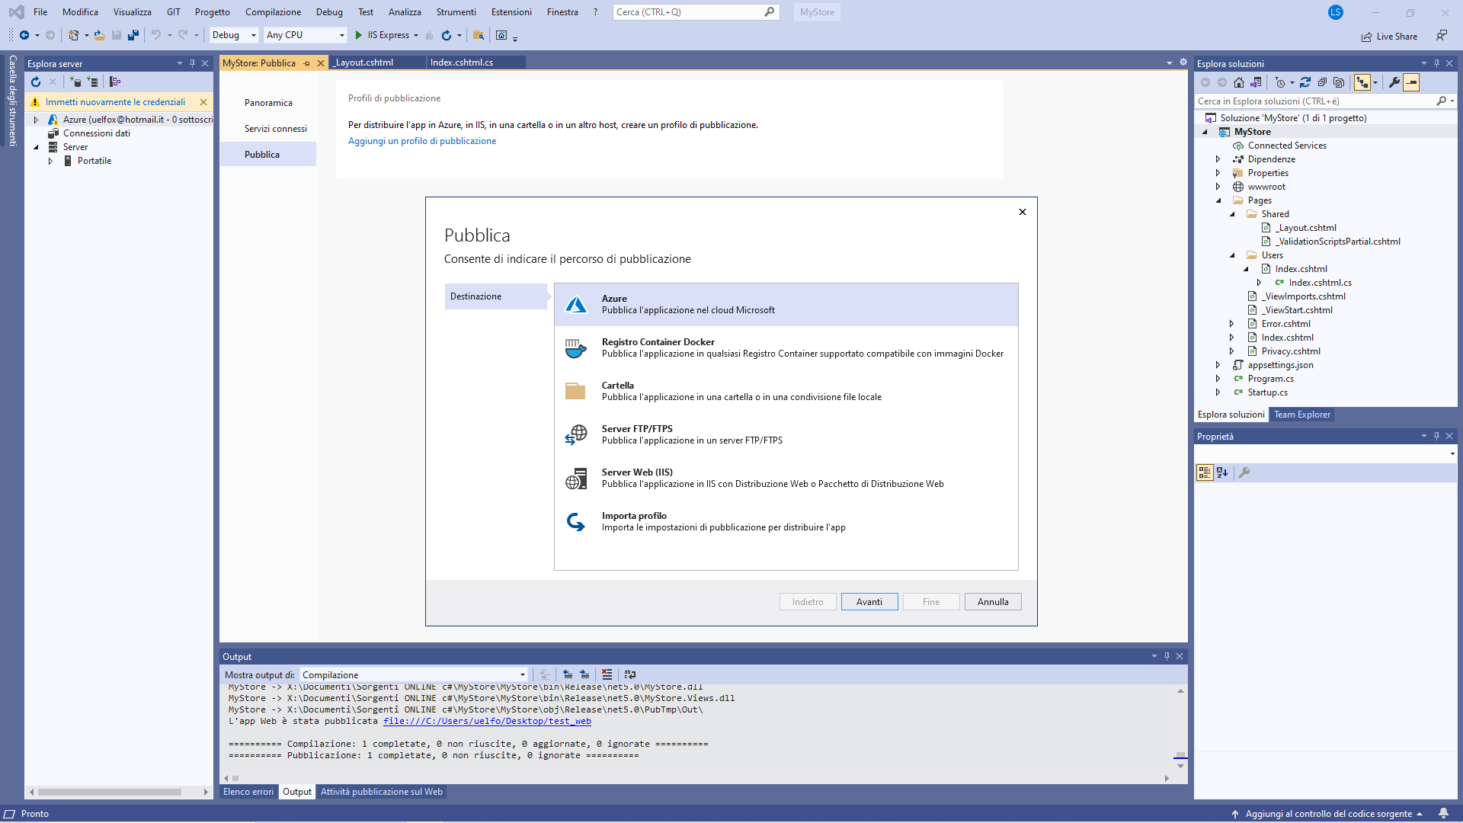This screenshot has width=1463, height=823.
Task: Click the navigate backward arrow in main toolbar
Action: (x=24, y=35)
